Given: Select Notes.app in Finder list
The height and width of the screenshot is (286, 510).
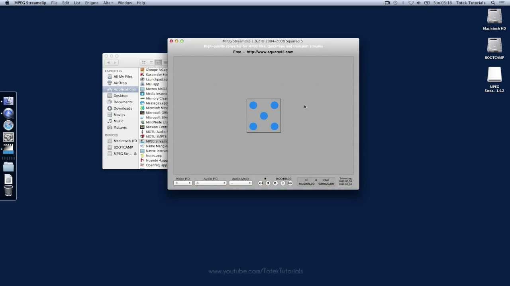Looking at the screenshot, I should click(153, 156).
